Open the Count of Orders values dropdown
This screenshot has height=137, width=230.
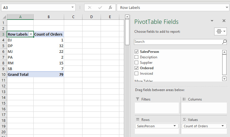pyautogui.click(x=222, y=126)
